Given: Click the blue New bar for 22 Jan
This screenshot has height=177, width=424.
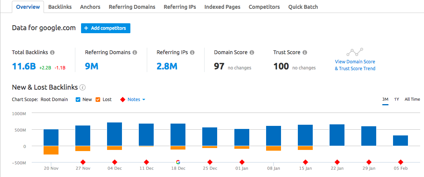Looking at the screenshot, I should tap(337, 135).
